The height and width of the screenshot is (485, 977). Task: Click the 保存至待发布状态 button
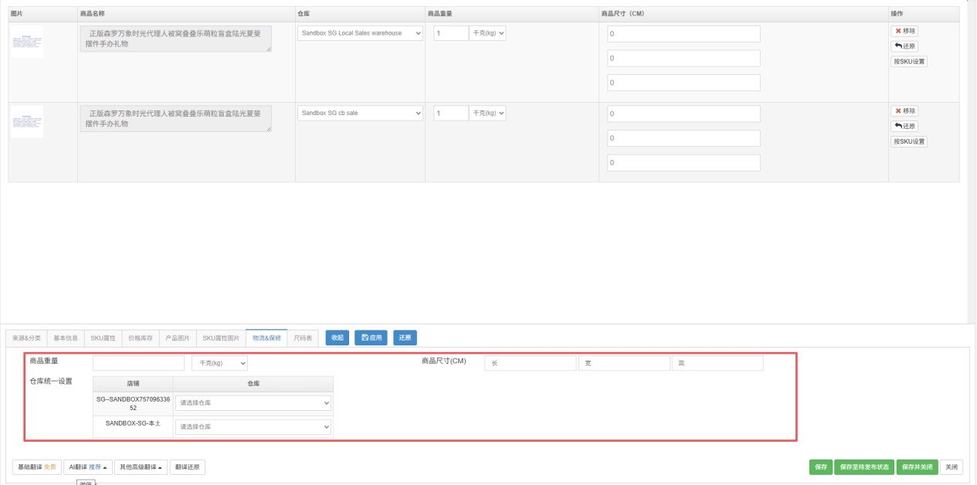[x=863, y=467]
